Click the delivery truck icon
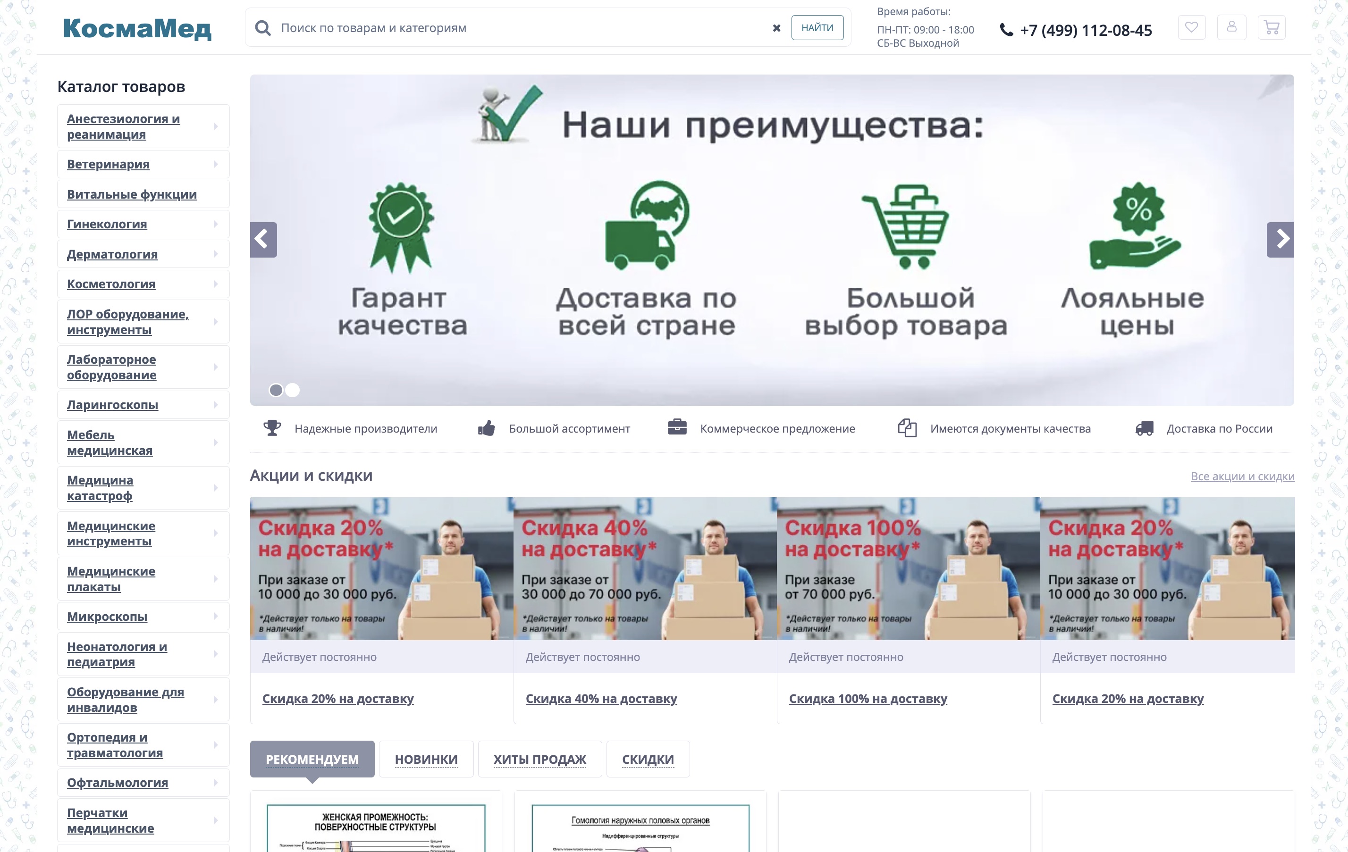This screenshot has width=1348, height=852. [x=1144, y=428]
